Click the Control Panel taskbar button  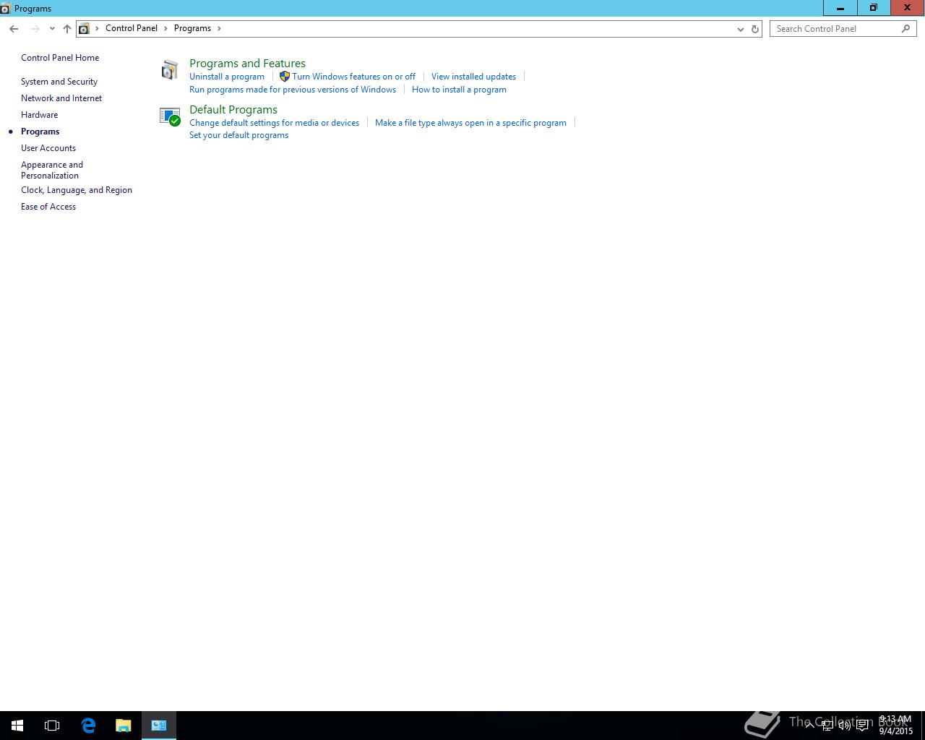coord(159,726)
